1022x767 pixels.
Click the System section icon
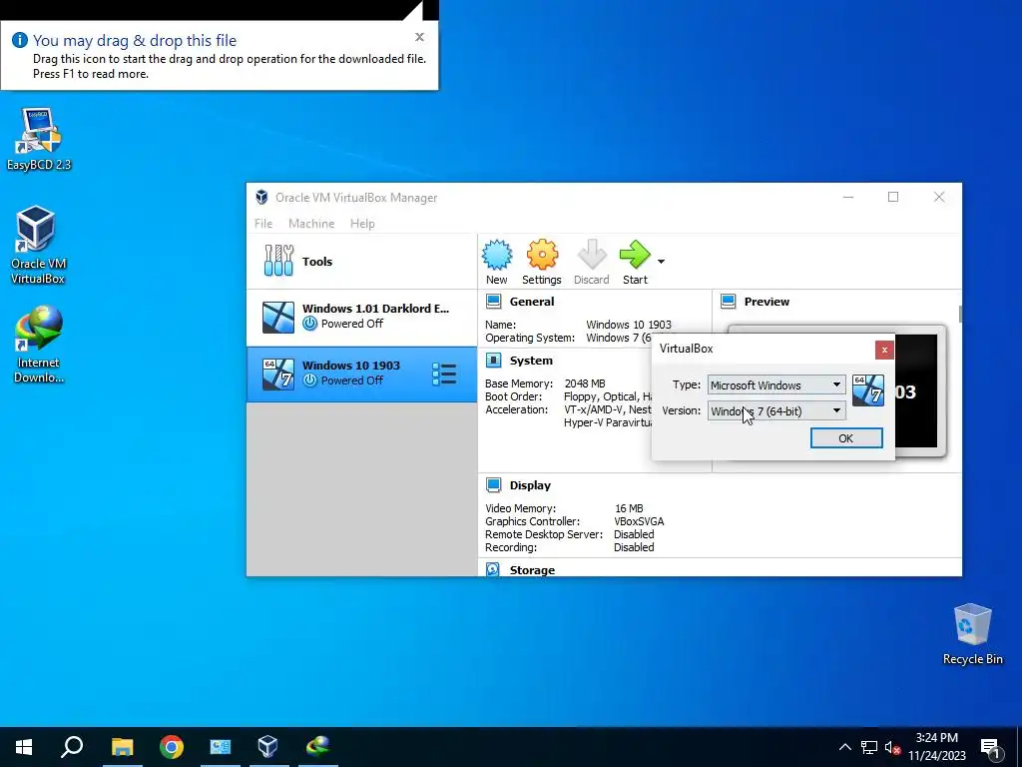(x=493, y=360)
